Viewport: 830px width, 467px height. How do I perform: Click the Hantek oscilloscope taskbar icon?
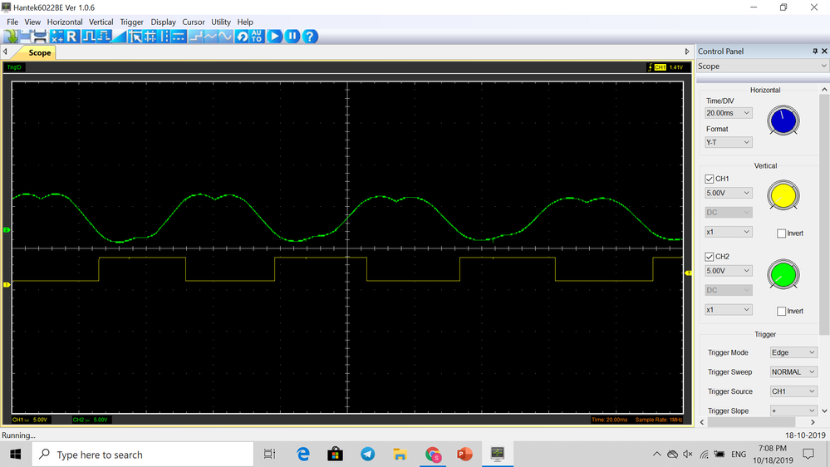coord(497,454)
